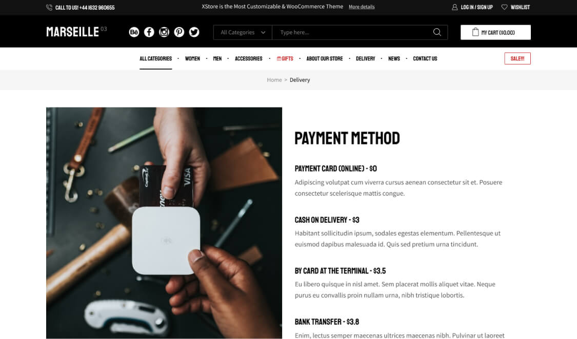Open the All Categories navigation tab

(155, 58)
